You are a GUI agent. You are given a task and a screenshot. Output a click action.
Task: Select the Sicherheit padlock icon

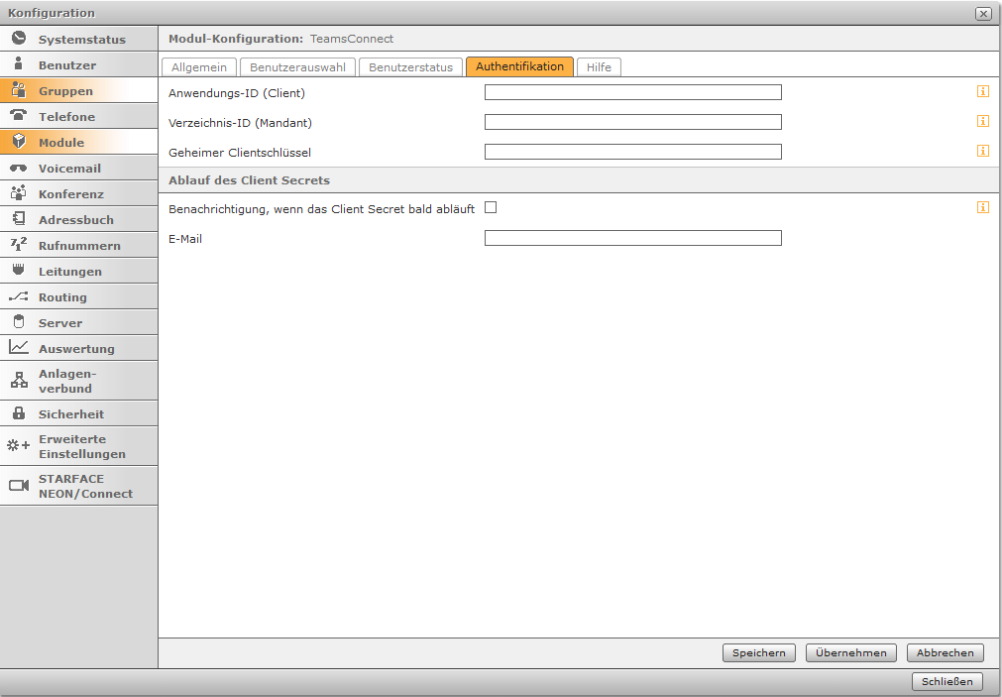click(x=19, y=413)
